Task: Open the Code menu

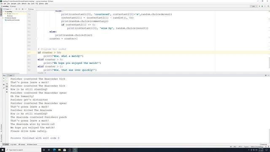Action: click(x=19, y=4)
